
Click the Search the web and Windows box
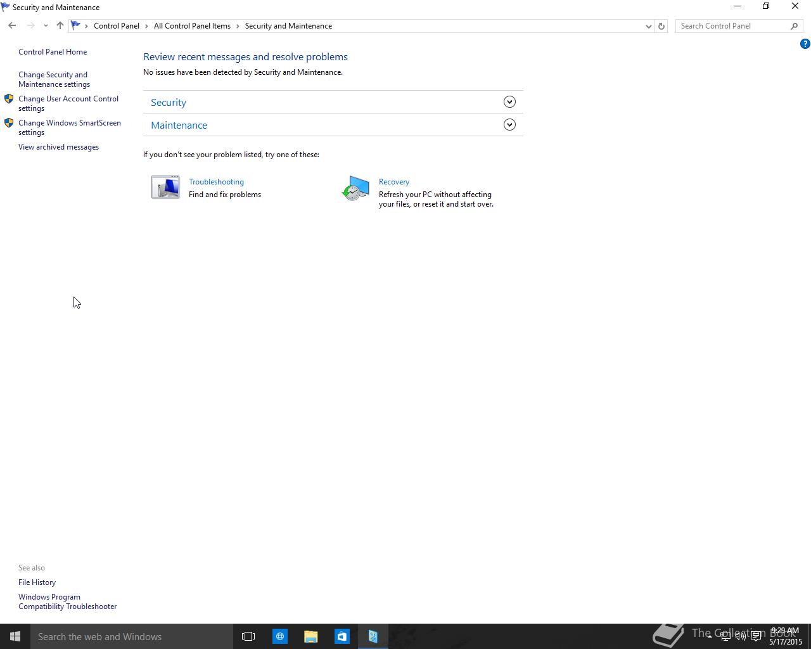[132, 636]
